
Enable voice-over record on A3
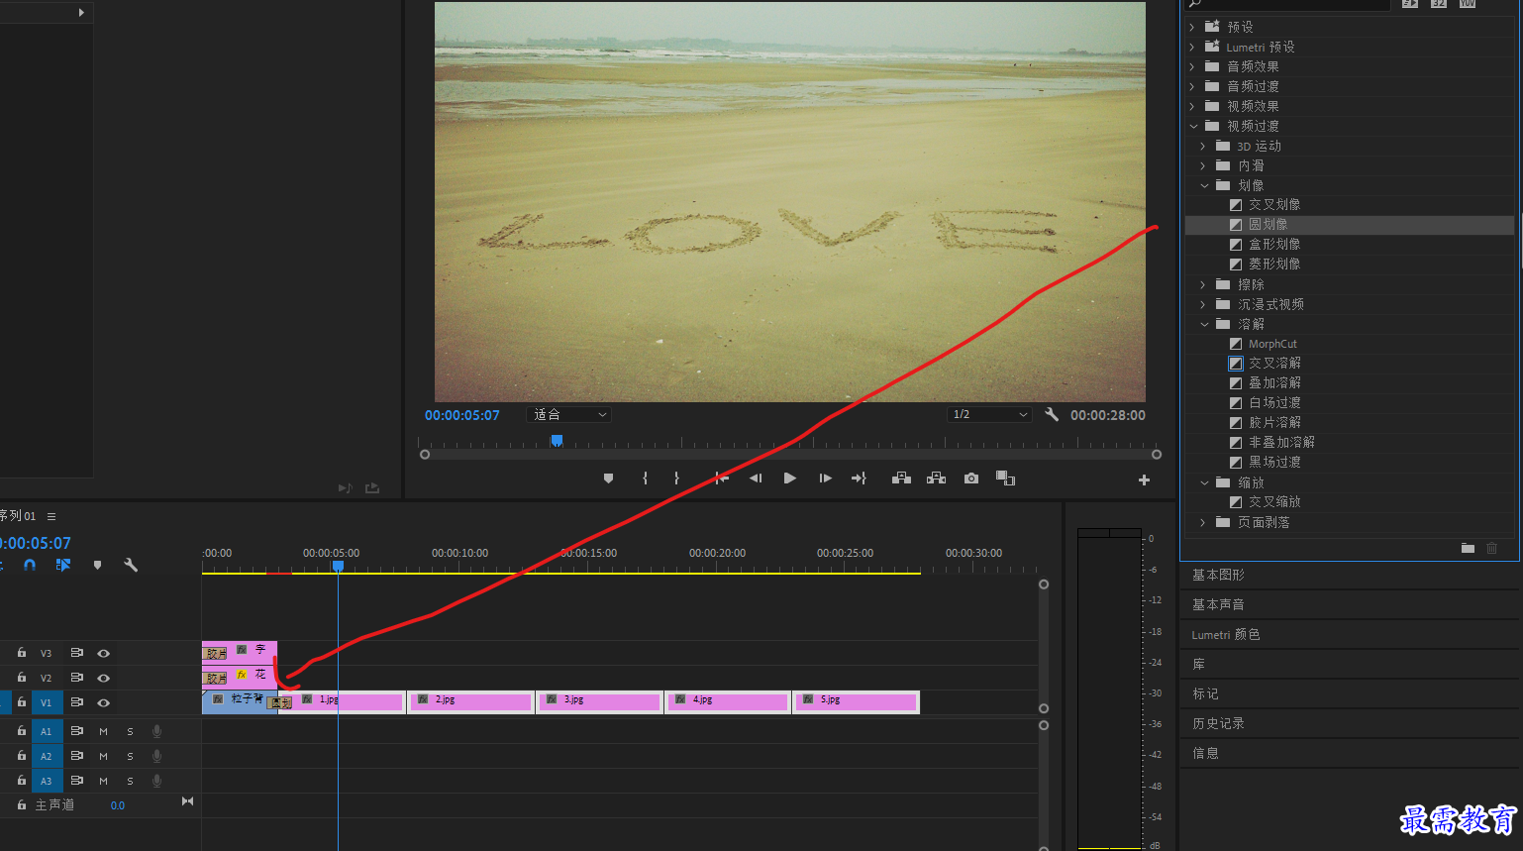(156, 781)
